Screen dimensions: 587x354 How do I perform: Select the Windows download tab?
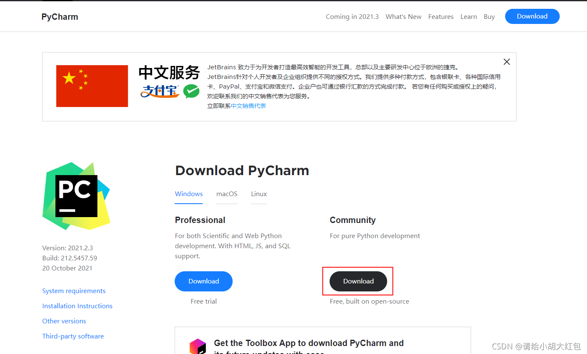pyautogui.click(x=189, y=194)
